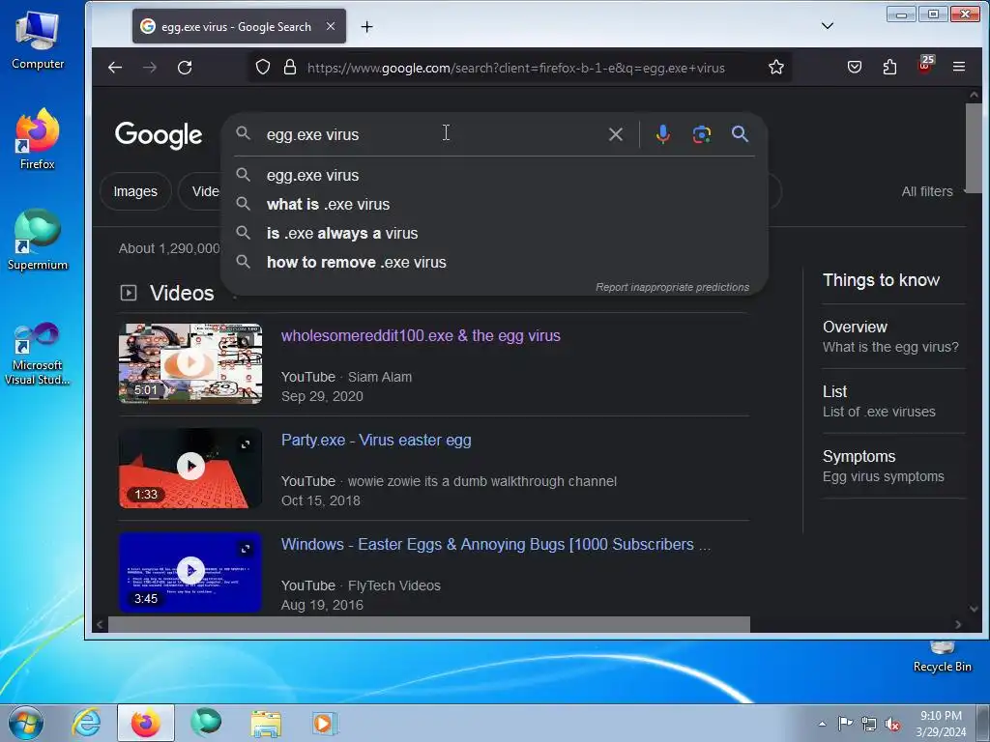Click the site security padlock icon
Screen dimensions: 990x742
click(x=290, y=68)
